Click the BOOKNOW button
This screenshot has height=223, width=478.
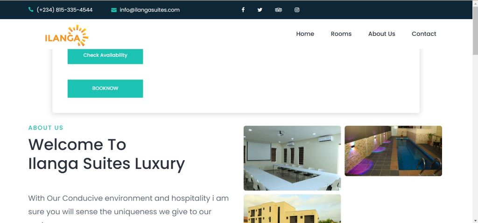coord(105,88)
